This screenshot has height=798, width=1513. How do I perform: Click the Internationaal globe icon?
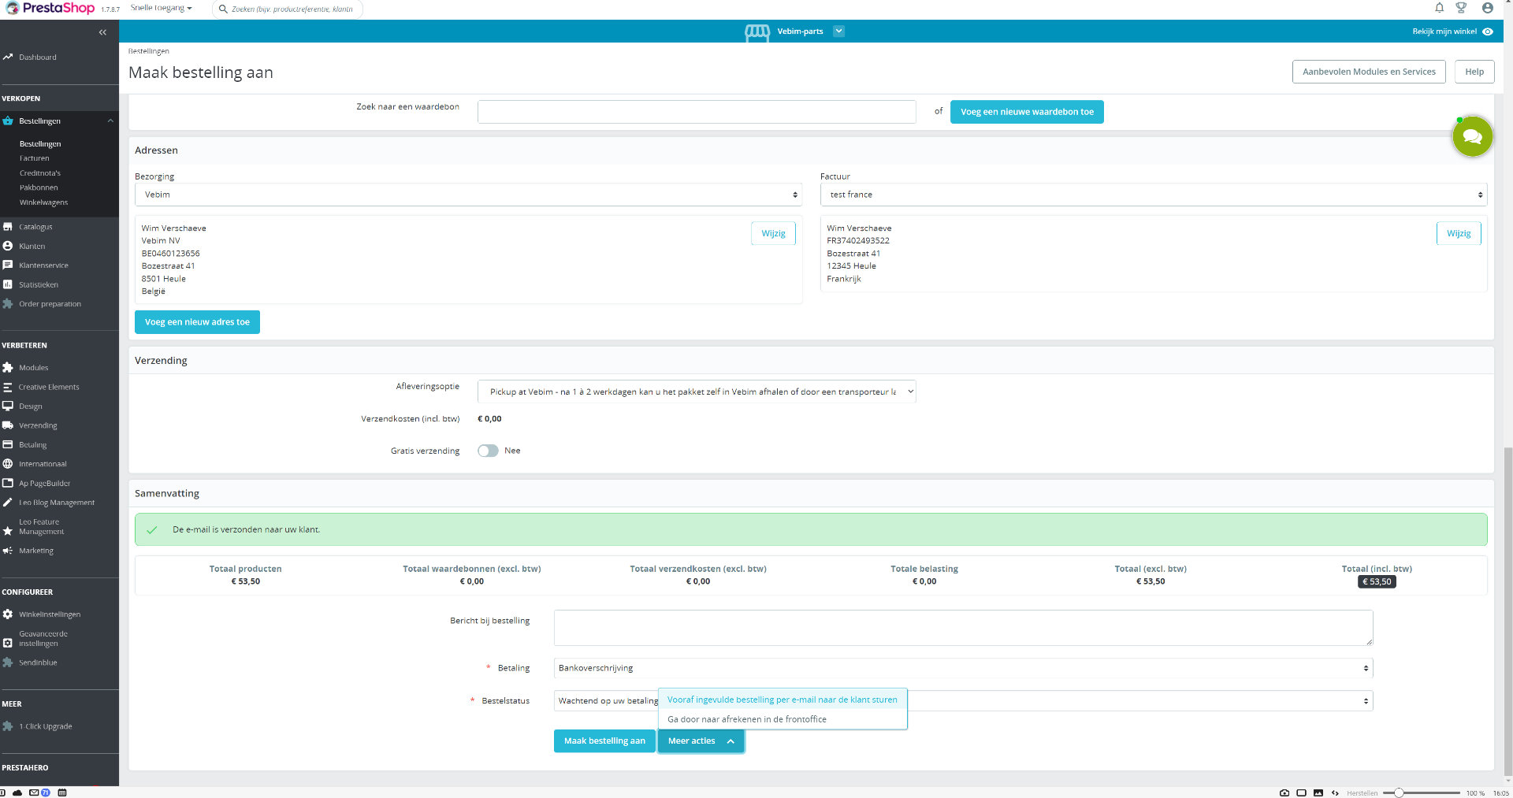(8, 464)
